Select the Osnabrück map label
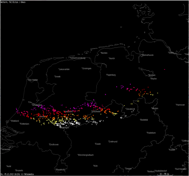Image resolution: width=189 pixels, height=176 pixels. coord(130,109)
